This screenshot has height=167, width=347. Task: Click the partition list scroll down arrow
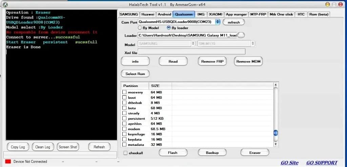click(x=275, y=144)
